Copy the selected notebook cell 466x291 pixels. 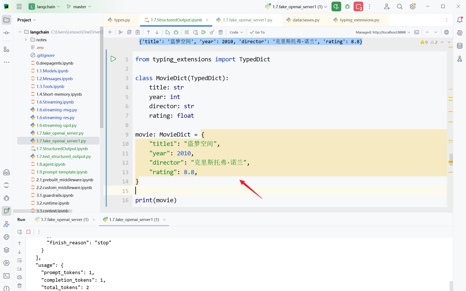pos(129,32)
